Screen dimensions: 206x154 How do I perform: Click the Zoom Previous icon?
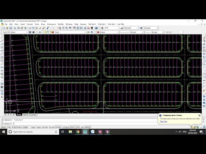pyautogui.click(x=70, y=28)
